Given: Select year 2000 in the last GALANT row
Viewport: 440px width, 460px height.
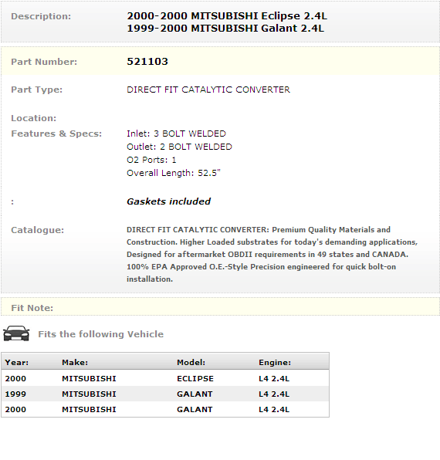Looking at the screenshot, I should [15, 409].
